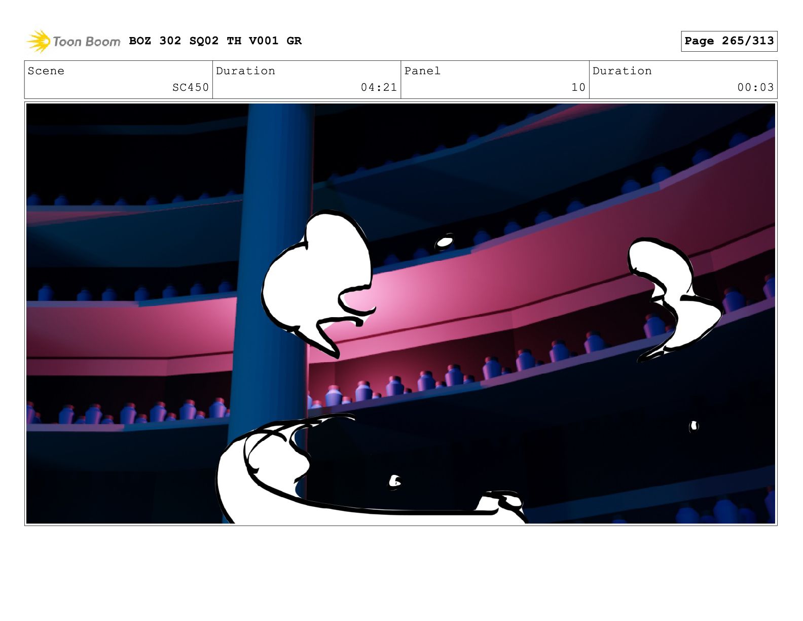Select the SC450 scene value
The image size is (803, 621).
pos(190,87)
